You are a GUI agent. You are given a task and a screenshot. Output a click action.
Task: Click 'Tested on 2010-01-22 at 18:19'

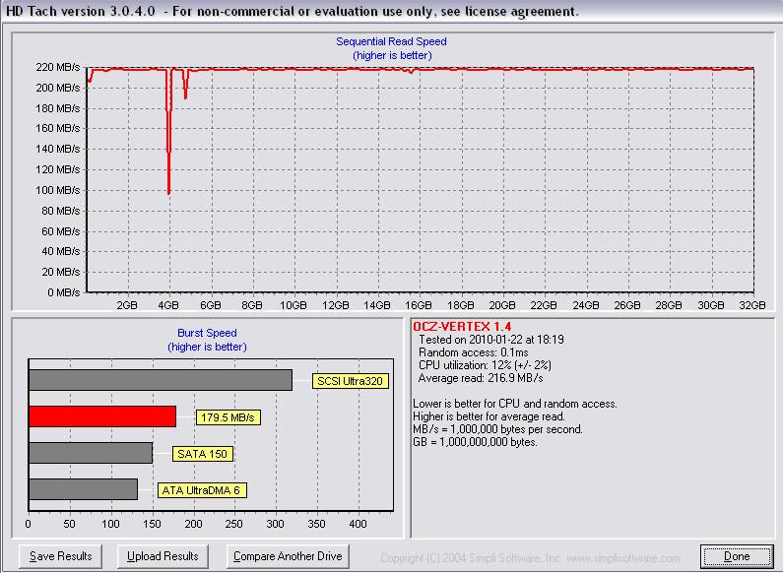point(491,340)
